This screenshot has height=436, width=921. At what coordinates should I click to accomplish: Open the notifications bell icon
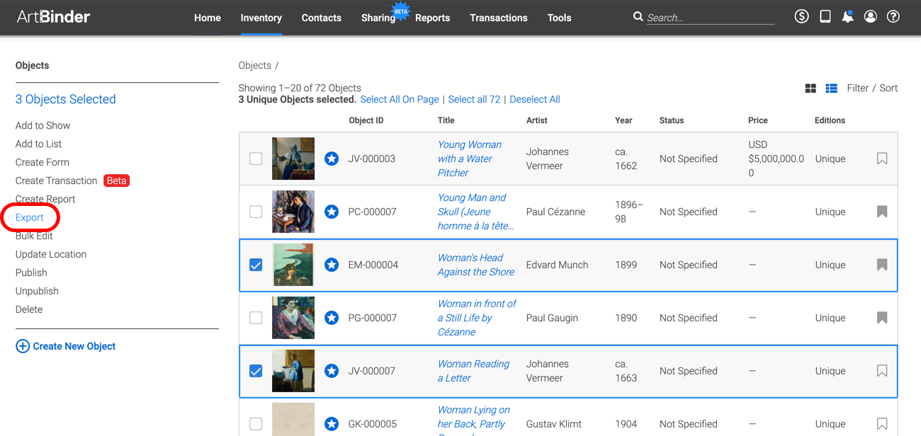point(847,16)
